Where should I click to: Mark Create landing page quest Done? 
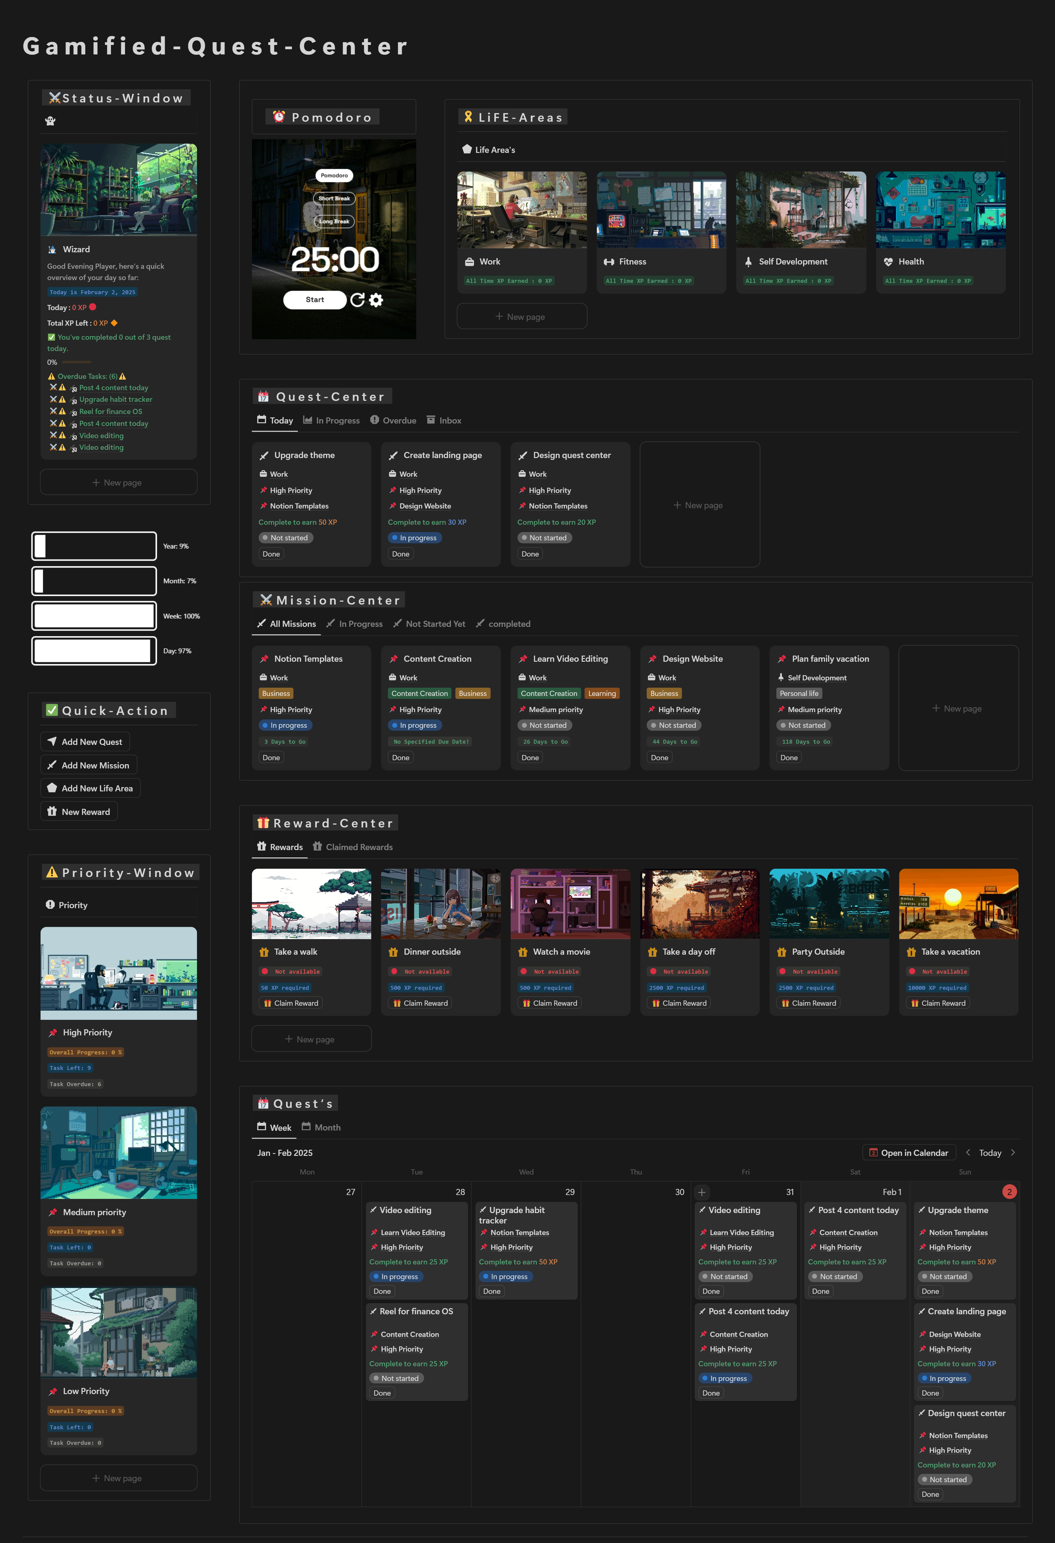[401, 554]
